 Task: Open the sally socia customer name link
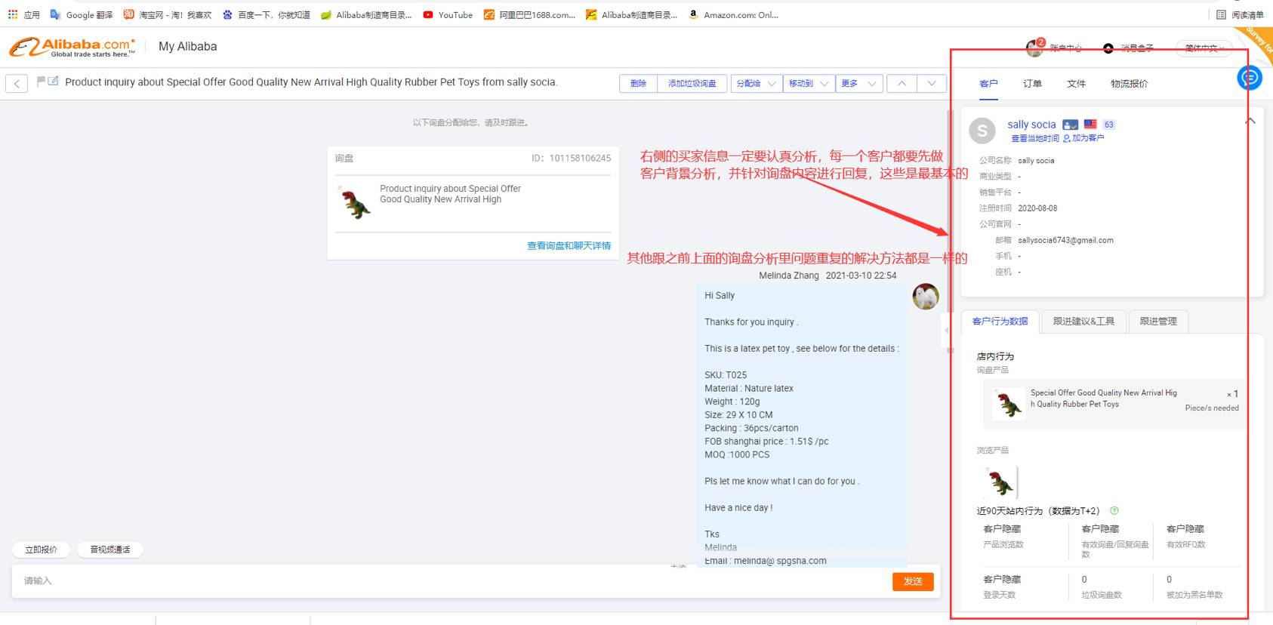[1031, 125]
